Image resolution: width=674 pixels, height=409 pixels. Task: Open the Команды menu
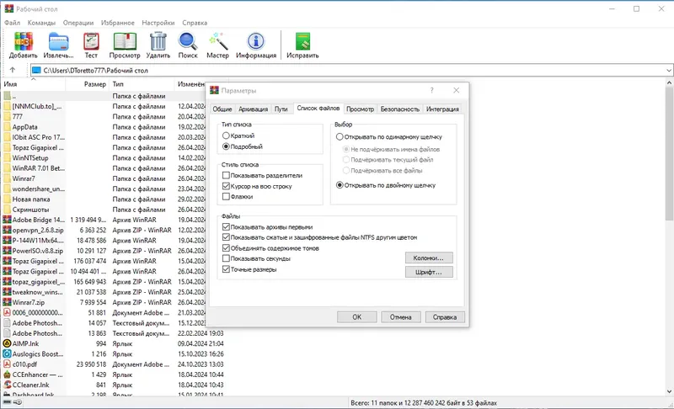pyautogui.click(x=41, y=23)
